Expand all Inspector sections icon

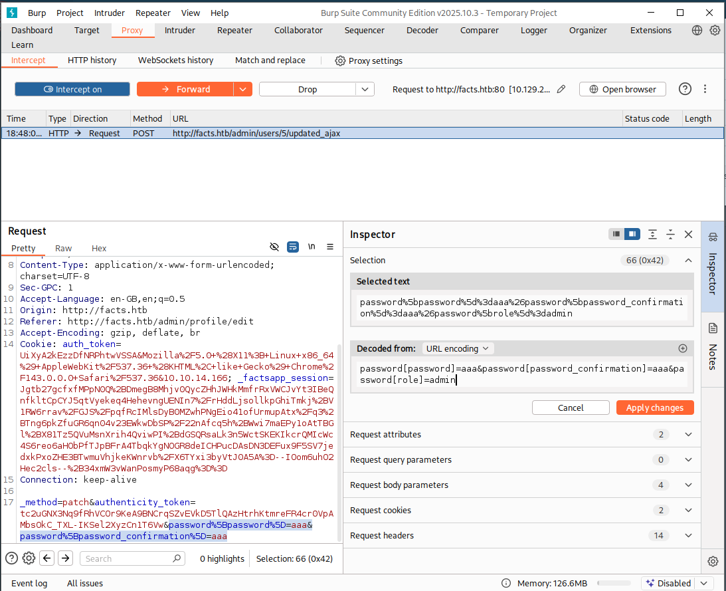click(652, 235)
